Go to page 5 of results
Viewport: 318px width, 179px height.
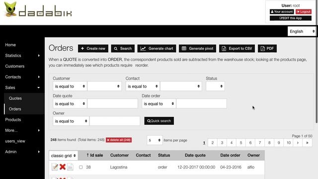click(x=241, y=143)
